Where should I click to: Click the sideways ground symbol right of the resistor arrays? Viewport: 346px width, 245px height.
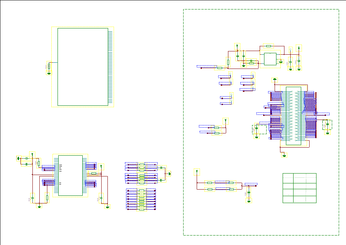(169, 174)
